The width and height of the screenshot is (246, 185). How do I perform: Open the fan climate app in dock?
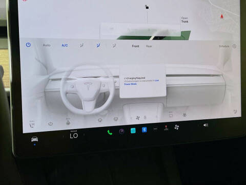click(x=177, y=127)
